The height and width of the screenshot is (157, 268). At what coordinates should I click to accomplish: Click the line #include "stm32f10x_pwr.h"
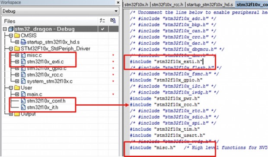tap(165, 98)
